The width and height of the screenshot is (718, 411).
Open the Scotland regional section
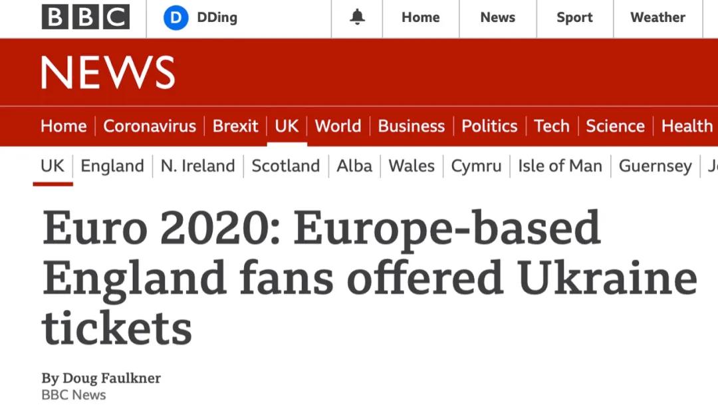(x=285, y=166)
